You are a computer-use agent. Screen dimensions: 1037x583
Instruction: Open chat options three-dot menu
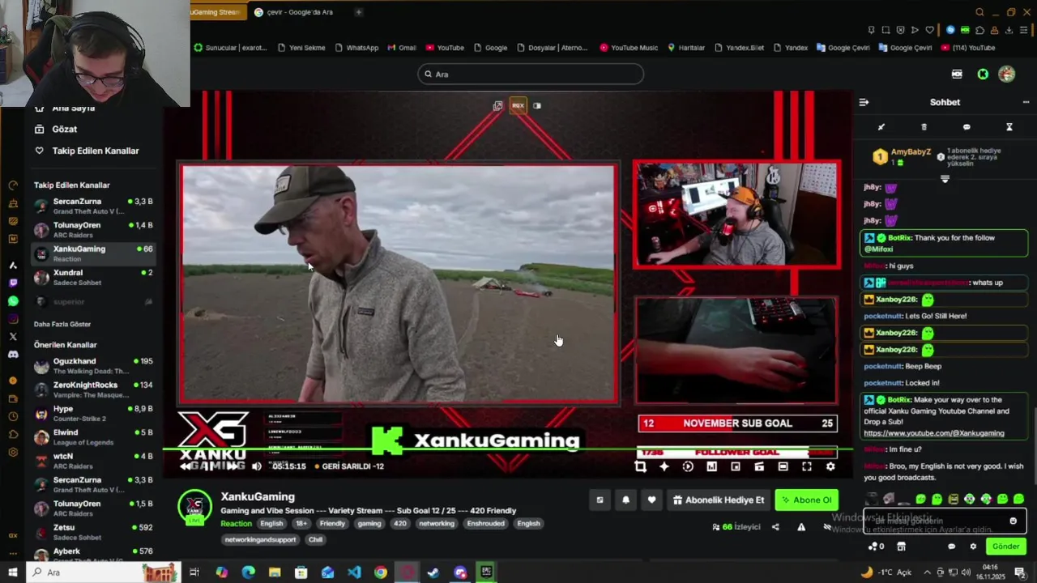(1026, 102)
